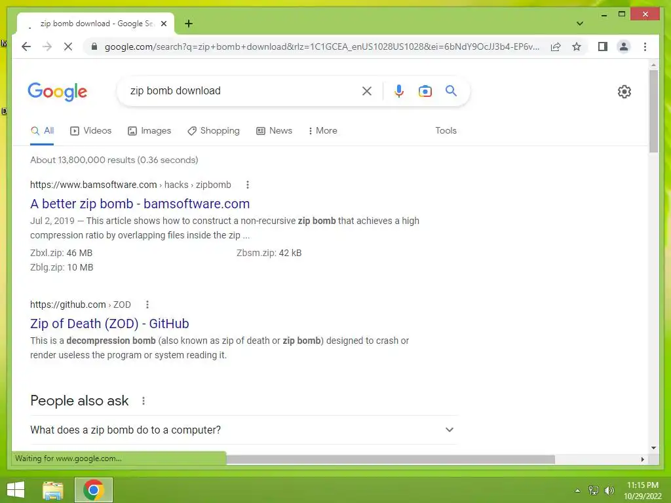Bookmark this page with star
The width and height of the screenshot is (671, 503).
pos(577,47)
